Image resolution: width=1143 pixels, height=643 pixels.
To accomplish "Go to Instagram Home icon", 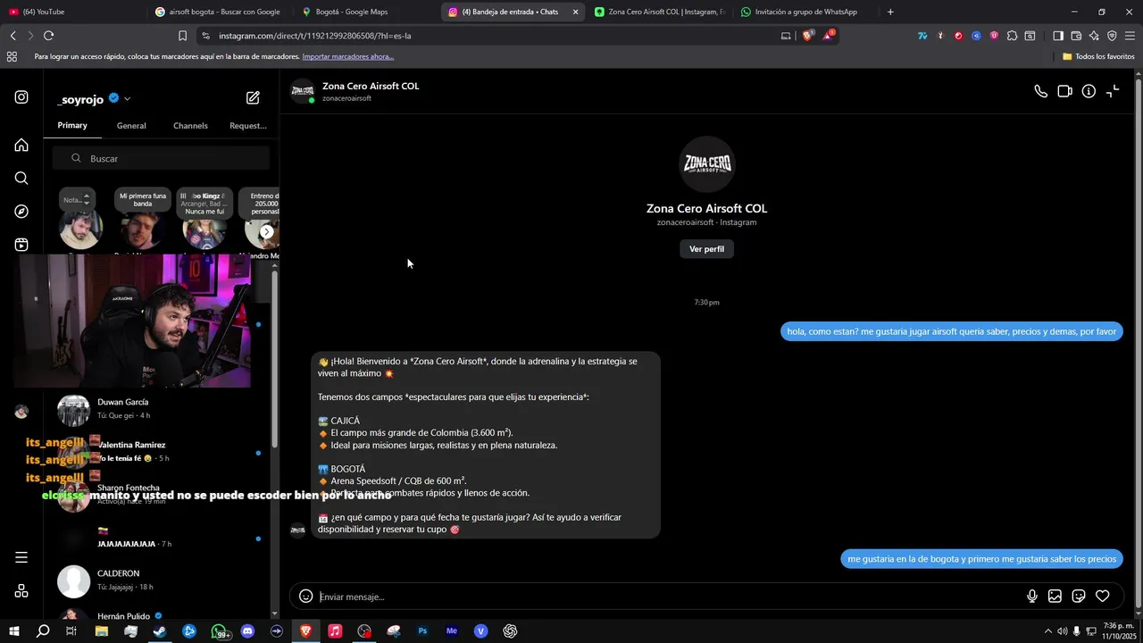I will [x=21, y=145].
